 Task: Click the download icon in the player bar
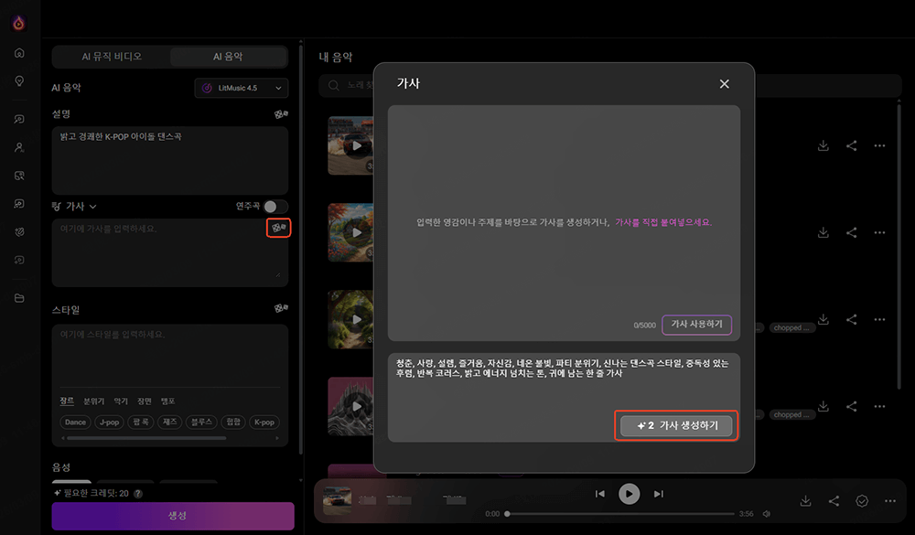805,500
